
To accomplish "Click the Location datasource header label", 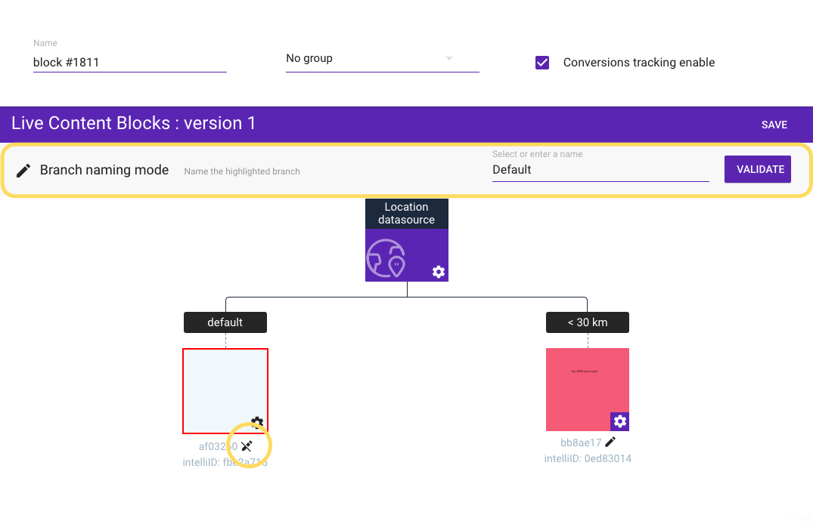I will click(407, 214).
